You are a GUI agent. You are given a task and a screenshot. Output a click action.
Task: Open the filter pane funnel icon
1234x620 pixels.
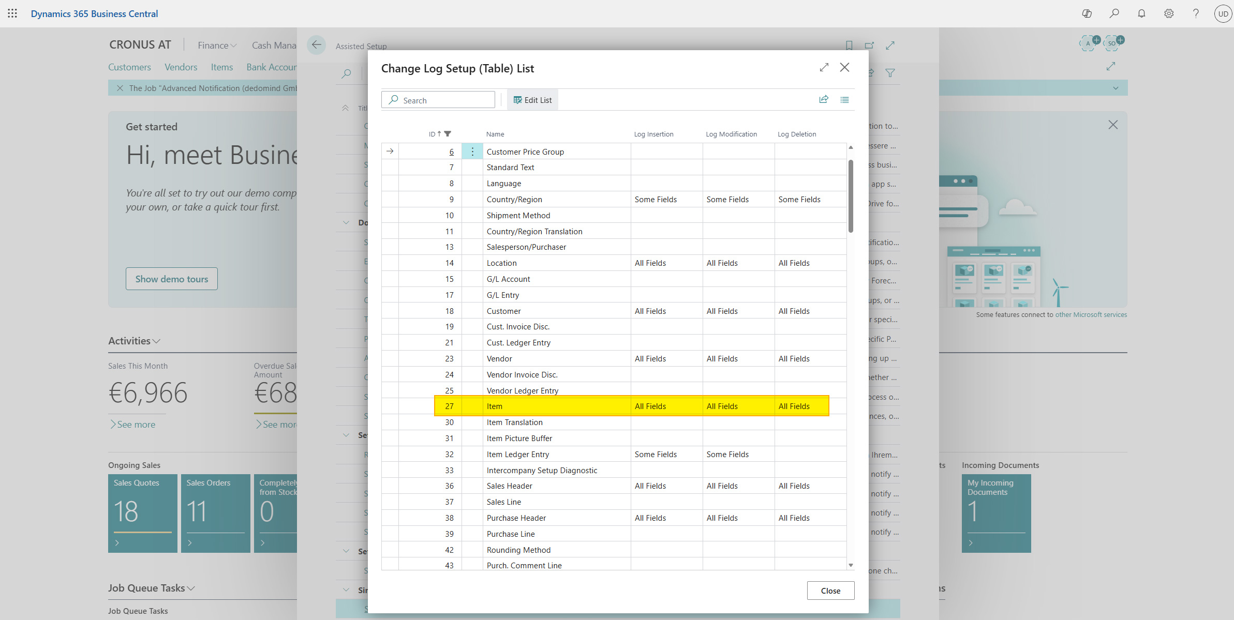[891, 73]
